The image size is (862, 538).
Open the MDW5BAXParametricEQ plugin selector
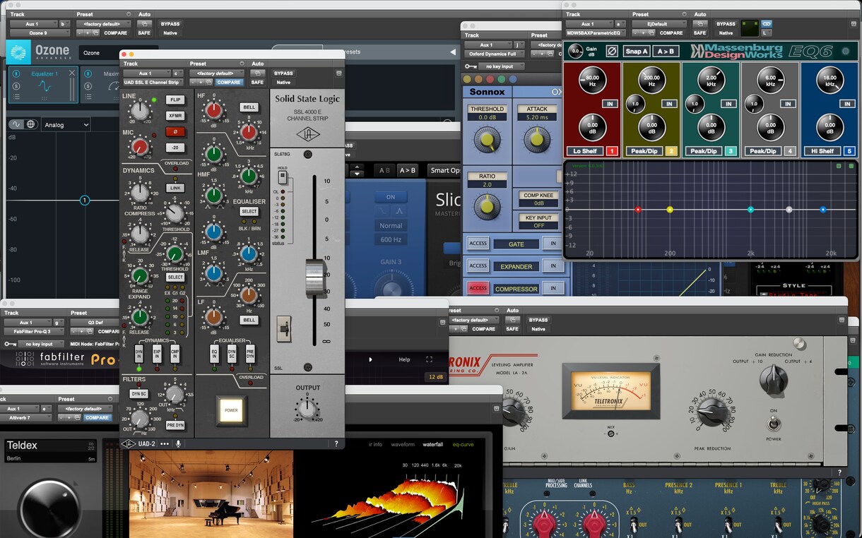point(594,33)
